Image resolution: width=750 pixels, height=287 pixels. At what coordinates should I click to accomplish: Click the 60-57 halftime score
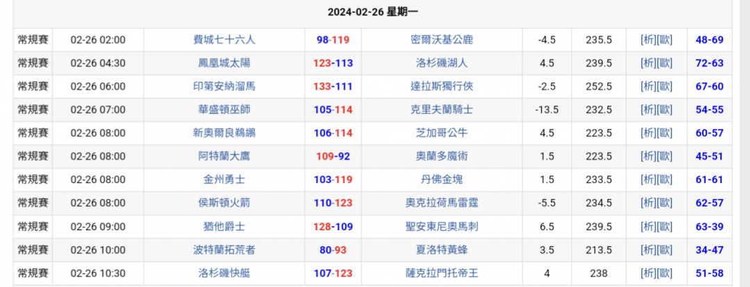pyautogui.click(x=709, y=133)
